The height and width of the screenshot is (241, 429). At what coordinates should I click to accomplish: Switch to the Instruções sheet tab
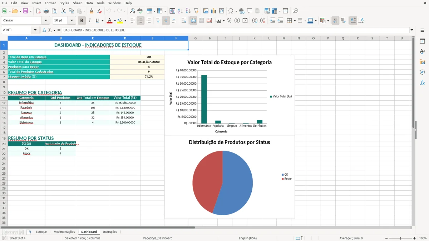click(x=110, y=232)
